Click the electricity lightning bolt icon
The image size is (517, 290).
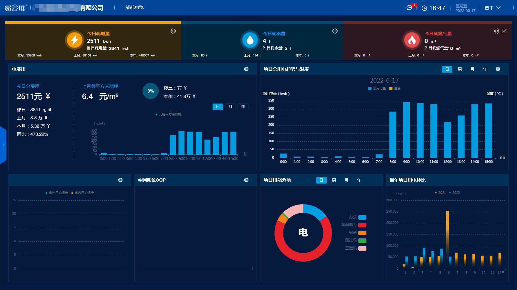(75, 40)
